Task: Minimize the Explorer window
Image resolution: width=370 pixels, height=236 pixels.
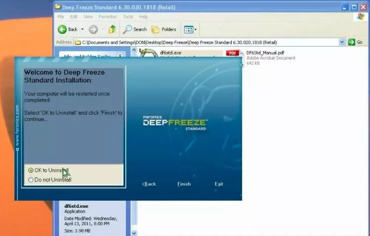Action: [345, 7]
